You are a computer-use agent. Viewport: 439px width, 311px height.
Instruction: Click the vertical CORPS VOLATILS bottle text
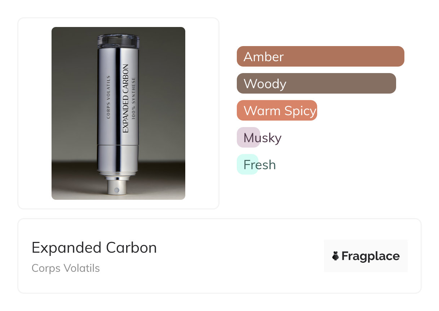tap(109, 97)
